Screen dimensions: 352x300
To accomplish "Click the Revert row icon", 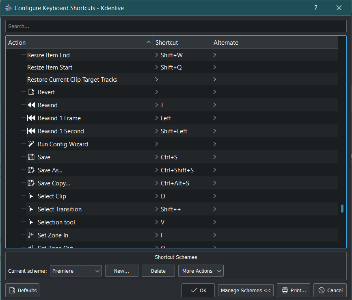I will (x=31, y=92).
